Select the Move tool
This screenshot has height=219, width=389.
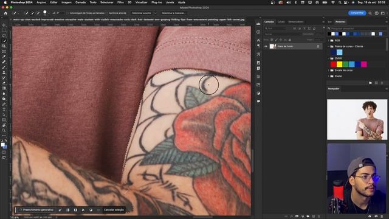click(4, 25)
